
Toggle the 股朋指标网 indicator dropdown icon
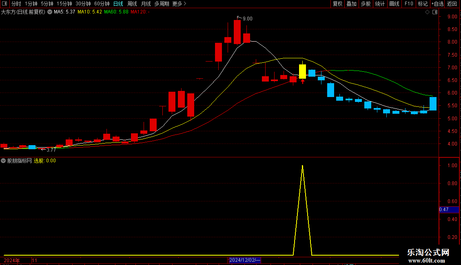(x=3, y=161)
